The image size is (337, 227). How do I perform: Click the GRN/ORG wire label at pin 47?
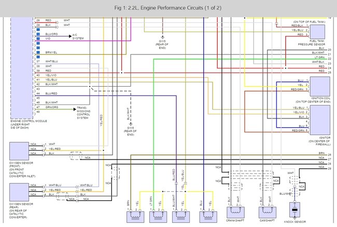tap(52, 107)
